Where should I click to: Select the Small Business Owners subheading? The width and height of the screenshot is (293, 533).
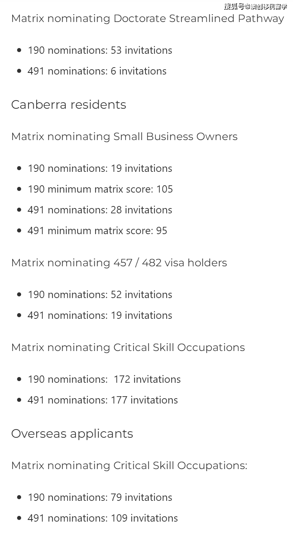[124, 137]
